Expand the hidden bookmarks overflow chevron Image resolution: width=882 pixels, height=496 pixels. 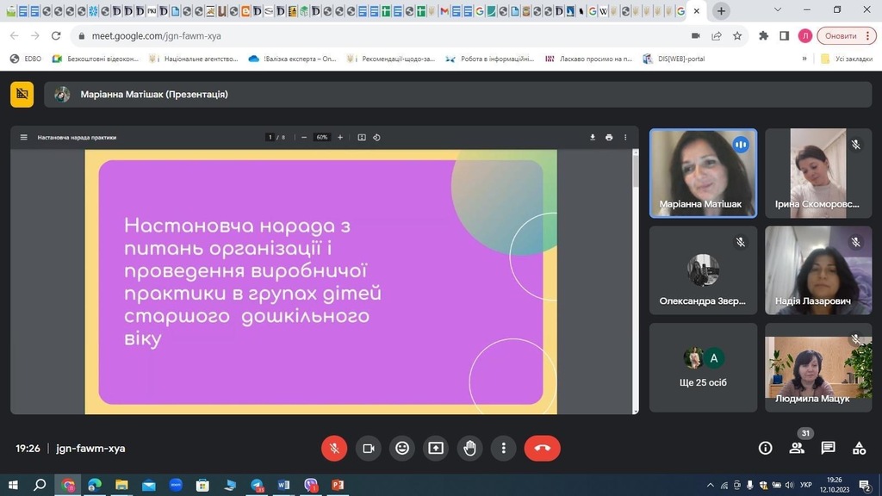tap(804, 59)
